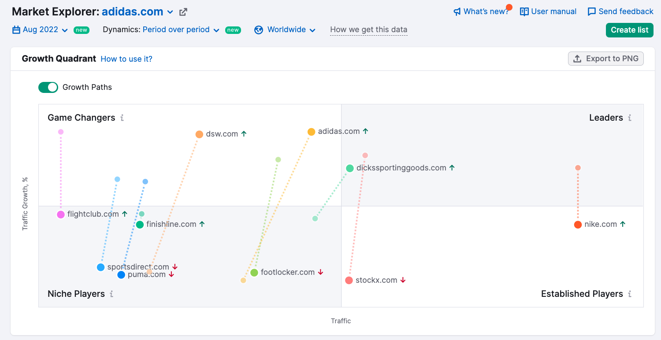Click the Export to PNG button
This screenshot has height=340, width=661.
(605, 59)
